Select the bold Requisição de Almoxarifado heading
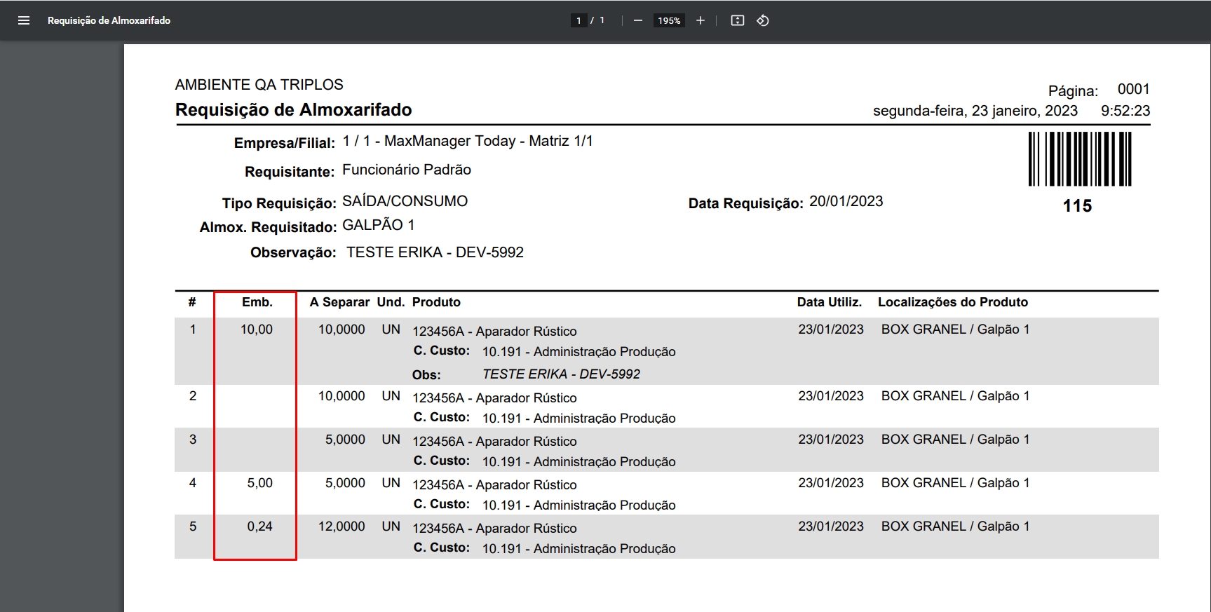The height and width of the screenshot is (612, 1211). tap(293, 110)
